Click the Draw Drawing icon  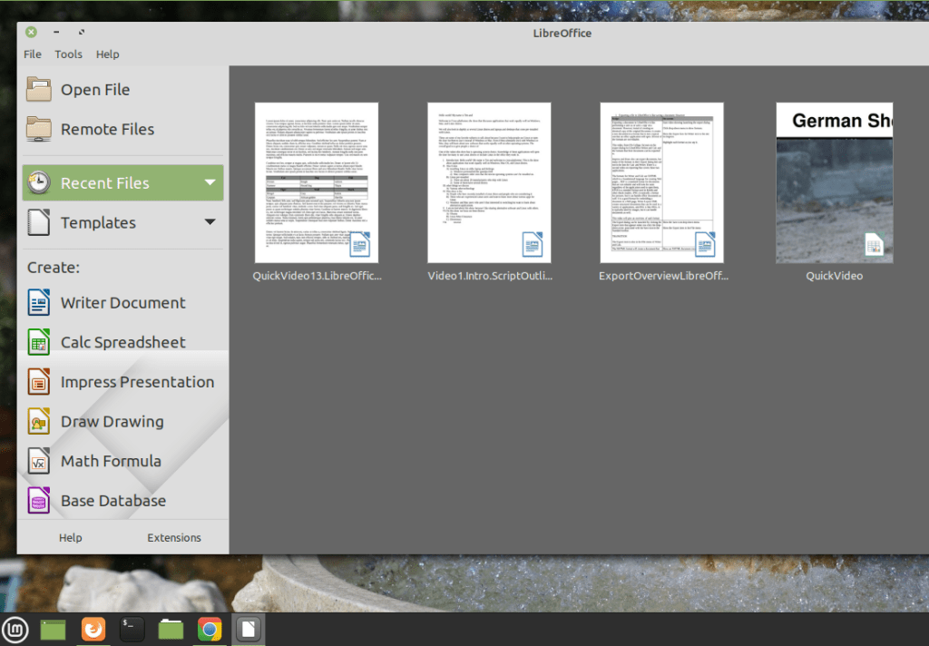pyautogui.click(x=39, y=422)
